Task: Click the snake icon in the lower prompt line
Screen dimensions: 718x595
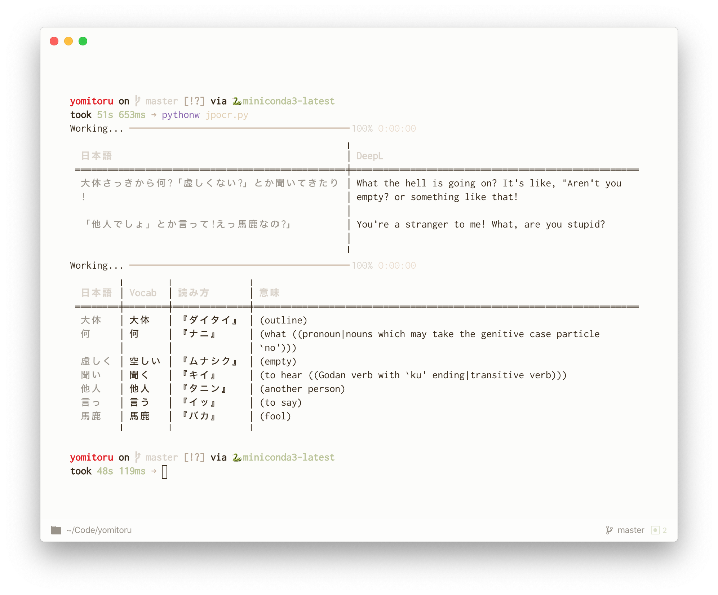Action: (x=236, y=457)
